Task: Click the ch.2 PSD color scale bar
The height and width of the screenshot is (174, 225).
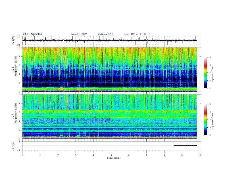Action: pos(206,120)
